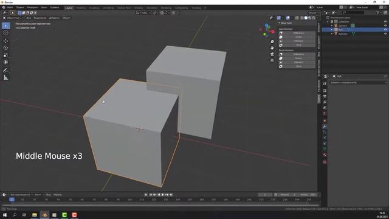389x219 pixels.
Task: Click the Blender icon in Windows taskbar
Action: tap(44, 215)
